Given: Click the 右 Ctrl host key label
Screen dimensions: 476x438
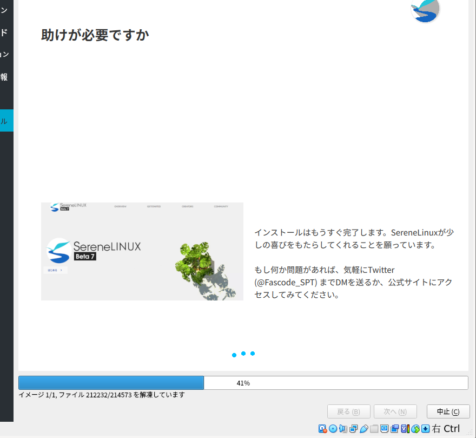Looking at the screenshot, I should click(x=446, y=429).
